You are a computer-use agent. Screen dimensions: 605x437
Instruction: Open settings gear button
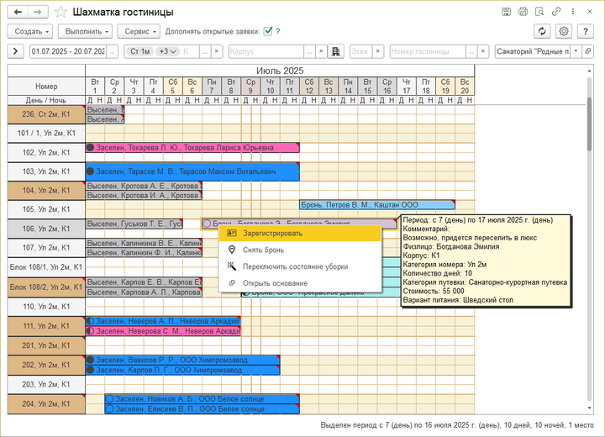click(x=564, y=31)
